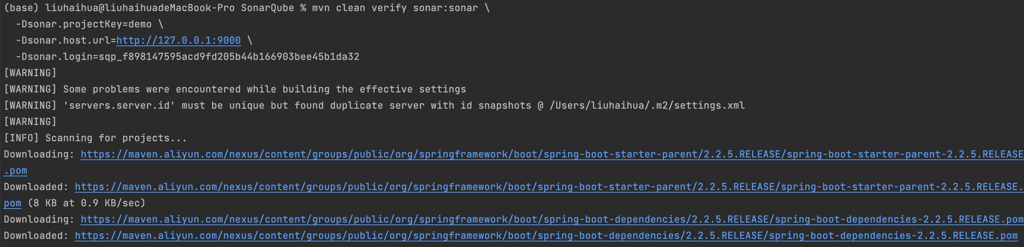
Task: Click the empty [WARNING] line above "Some problems"
Action: (x=30, y=73)
